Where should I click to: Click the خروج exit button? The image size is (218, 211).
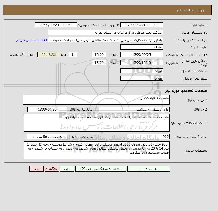pos(37,169)
